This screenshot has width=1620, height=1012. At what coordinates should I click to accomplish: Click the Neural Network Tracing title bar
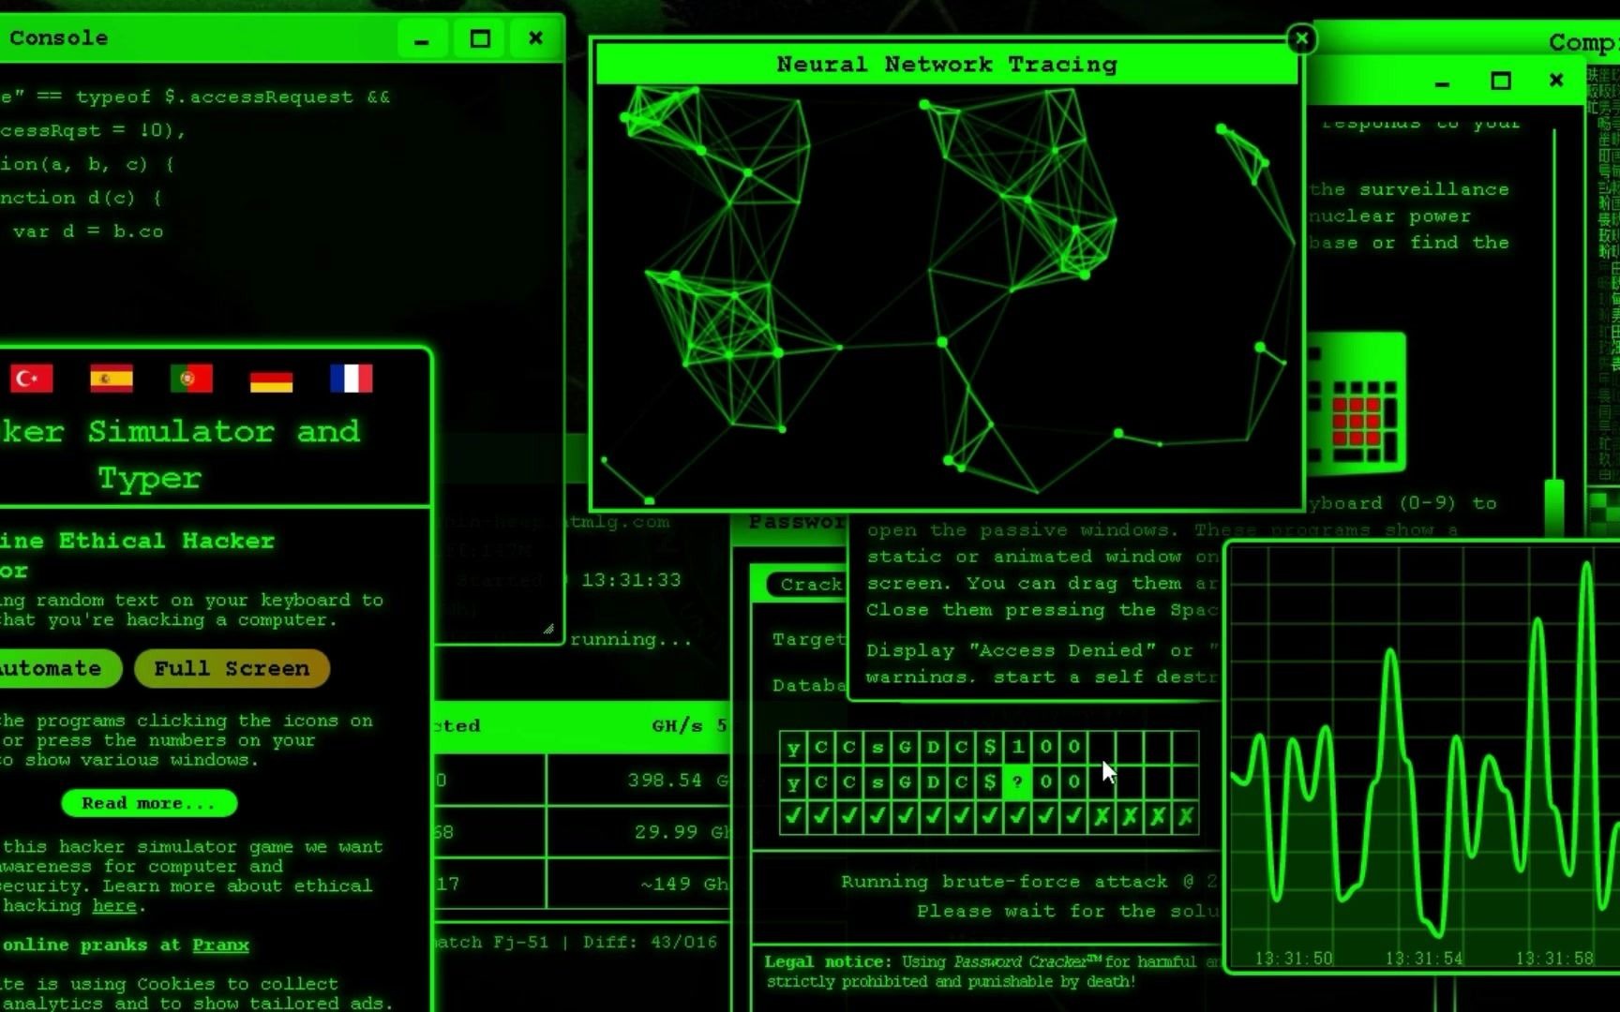click(947, 65)
